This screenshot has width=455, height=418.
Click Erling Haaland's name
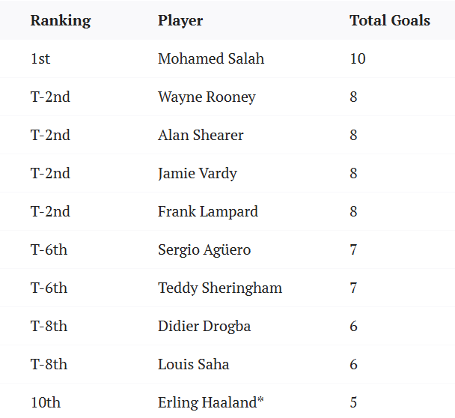210,402
